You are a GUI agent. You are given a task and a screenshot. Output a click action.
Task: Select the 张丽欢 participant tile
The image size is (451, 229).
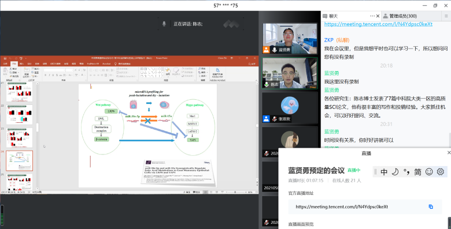[290, 108]
